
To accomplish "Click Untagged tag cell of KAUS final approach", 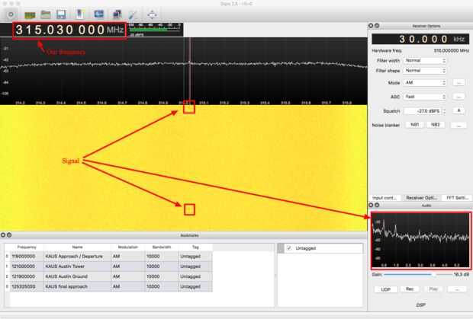I will (195, 286).
